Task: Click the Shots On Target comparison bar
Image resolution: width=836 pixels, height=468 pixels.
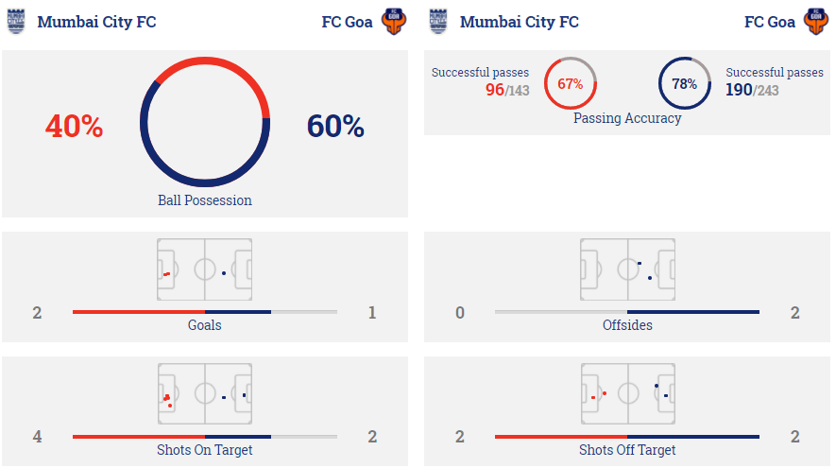Action: 205,437
